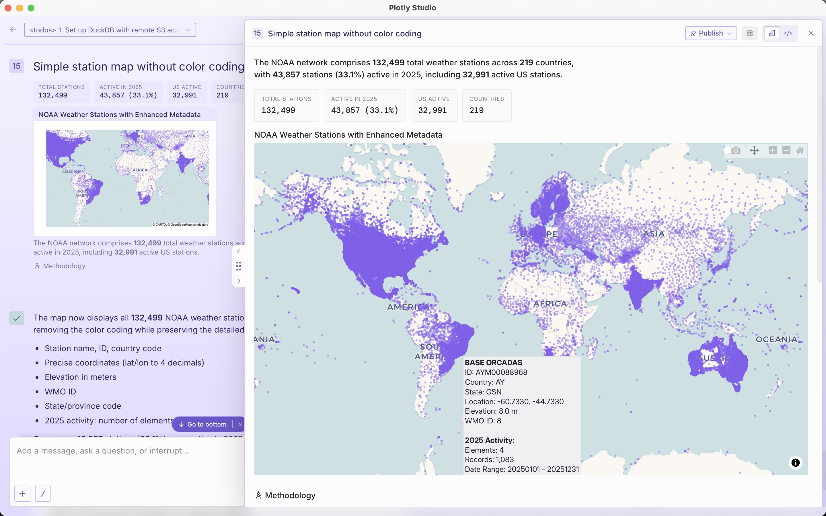Image resolution: width=826 pixels, height=516 pixels.
Task: Click 'Station name, ID, country code' bullet
Action: 103,348
